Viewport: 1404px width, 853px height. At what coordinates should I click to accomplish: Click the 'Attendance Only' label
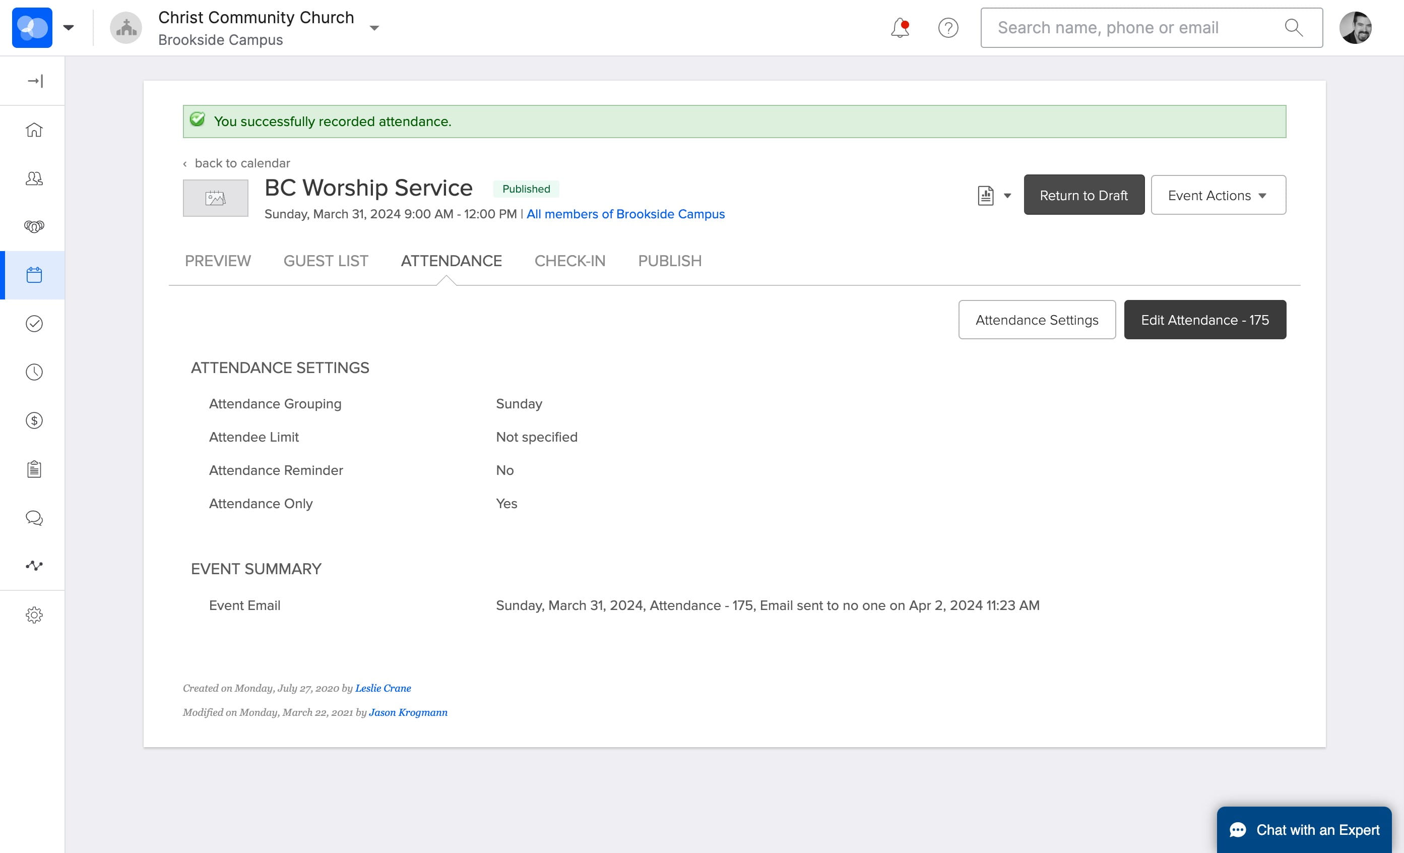tap(261, 504)
